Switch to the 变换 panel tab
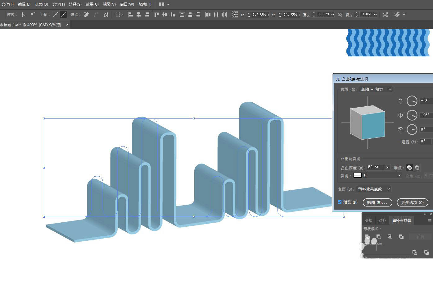The image size is (433, 283). [369, 220]
